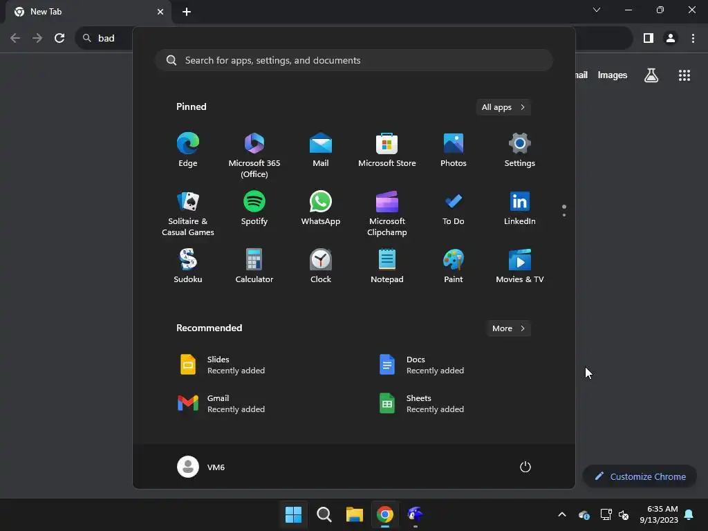Open the Mail app

(x=321, y=150)
